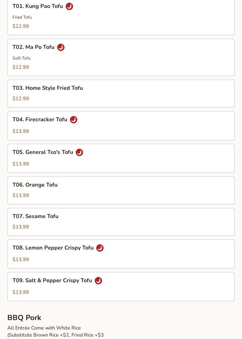Click the $13.99 price under Orange Tofu

21,195
